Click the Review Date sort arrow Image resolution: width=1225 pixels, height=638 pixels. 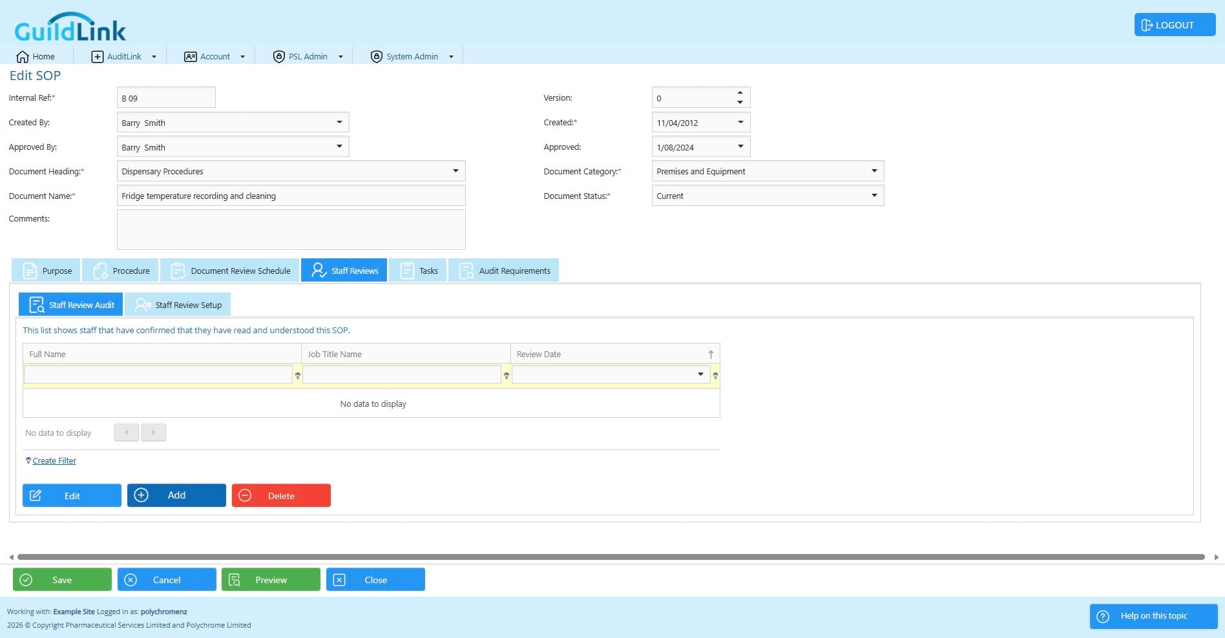[x=711, y=354]
